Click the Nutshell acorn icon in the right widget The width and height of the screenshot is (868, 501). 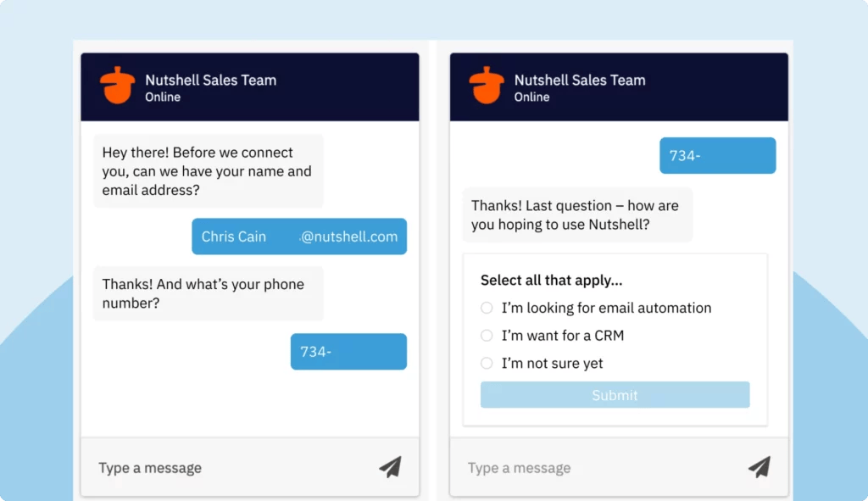point(486,86)
